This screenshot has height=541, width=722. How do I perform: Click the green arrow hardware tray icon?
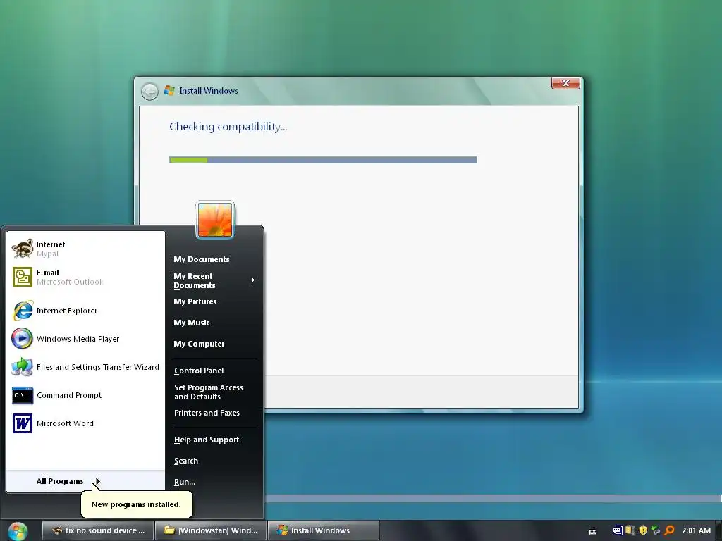pyautogui.click(x=656, y=530)
